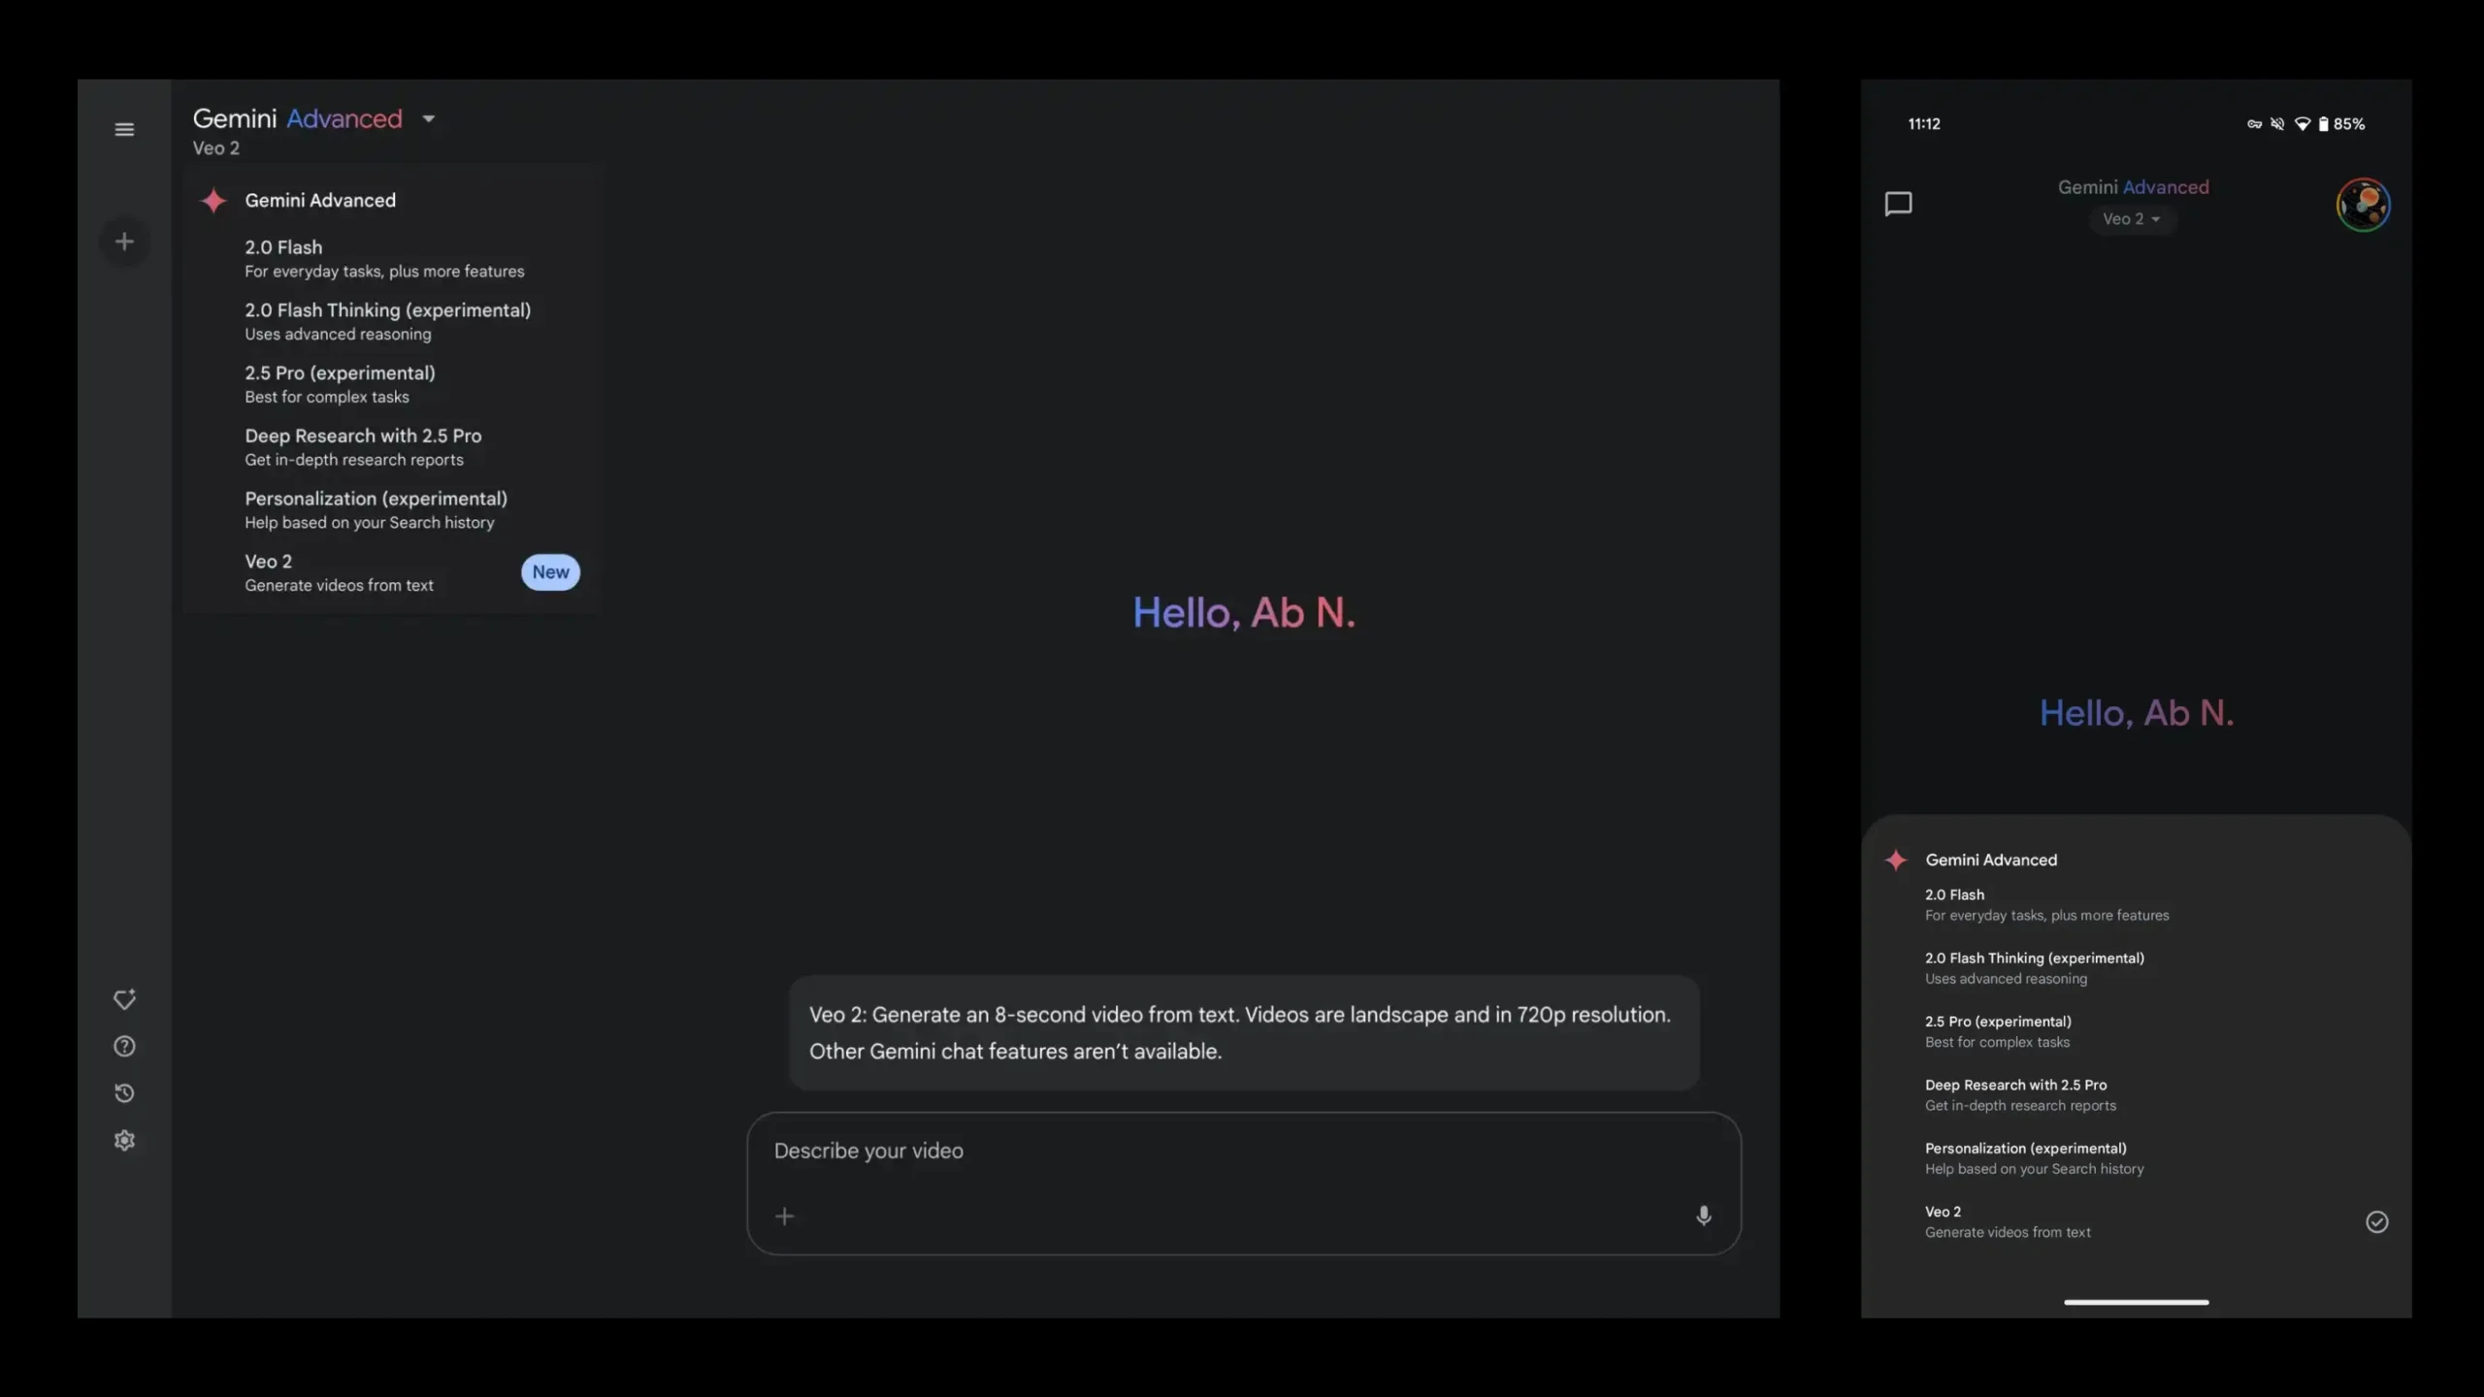Image resolution: width=2484 pixels, height=1397 pixels.
Task: Click the Gemini Advanced title in desktop header
Action: pyautogui.click(x=297, y=118)
